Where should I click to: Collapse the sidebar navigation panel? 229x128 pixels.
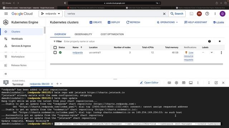[6, 74]
